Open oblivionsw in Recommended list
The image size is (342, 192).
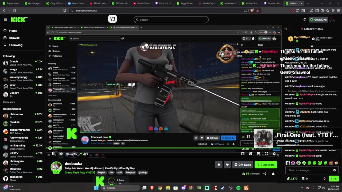(23, 116)
